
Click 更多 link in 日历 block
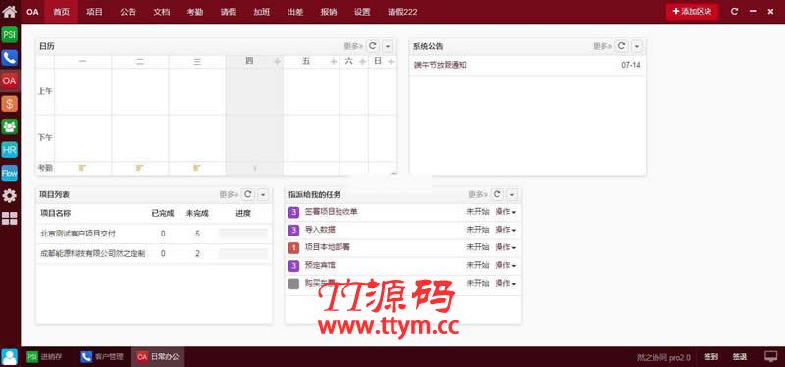coord(353,46)
